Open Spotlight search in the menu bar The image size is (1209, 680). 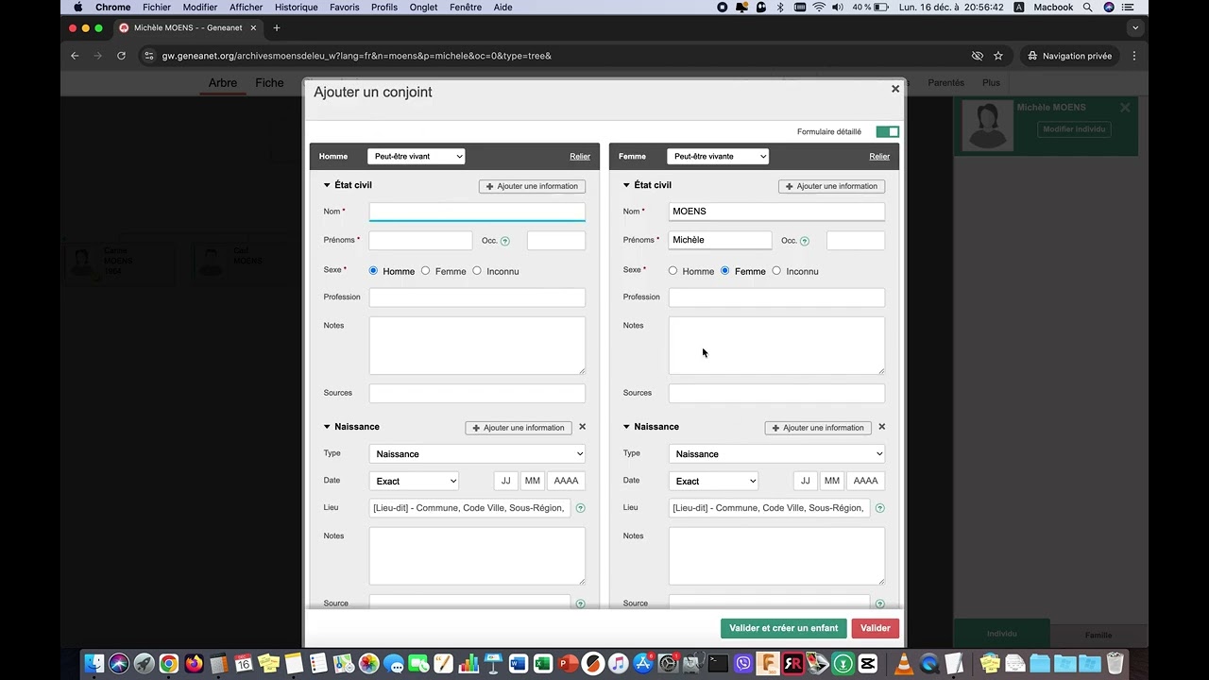coord(1088,8)
